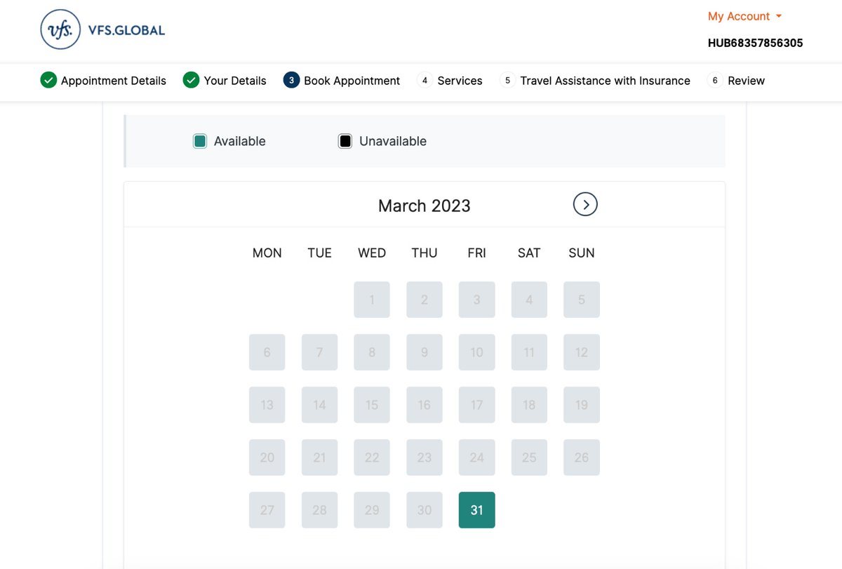The height and width of the screenshot is (569, 842).
Task: Click the black Unavailable legend swatch
Action: click(345, 142)
